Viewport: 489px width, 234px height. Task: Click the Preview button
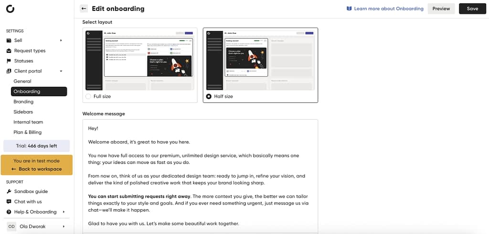pyautogui.click(x=441, y=9)
